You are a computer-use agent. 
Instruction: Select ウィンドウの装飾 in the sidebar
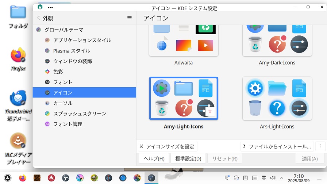point(84,61)
